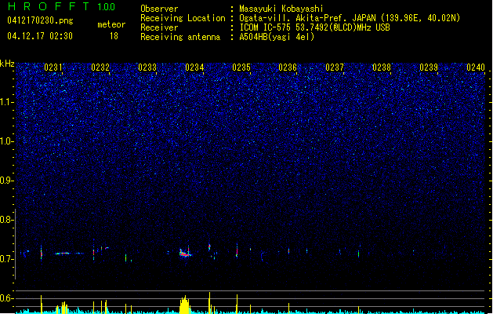Click the Receiver ICOM IC-575 value
This screenshot has height=314, width=493.
click(x=314, y=27)
